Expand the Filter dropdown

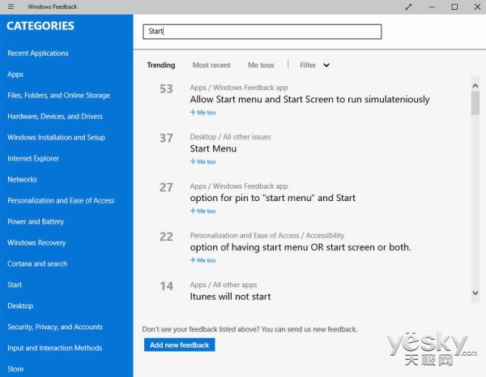coord(314,65)
